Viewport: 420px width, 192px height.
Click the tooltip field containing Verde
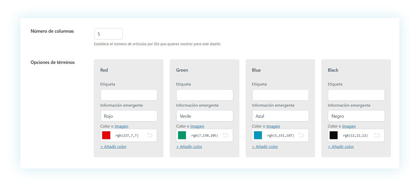point(205,116)
